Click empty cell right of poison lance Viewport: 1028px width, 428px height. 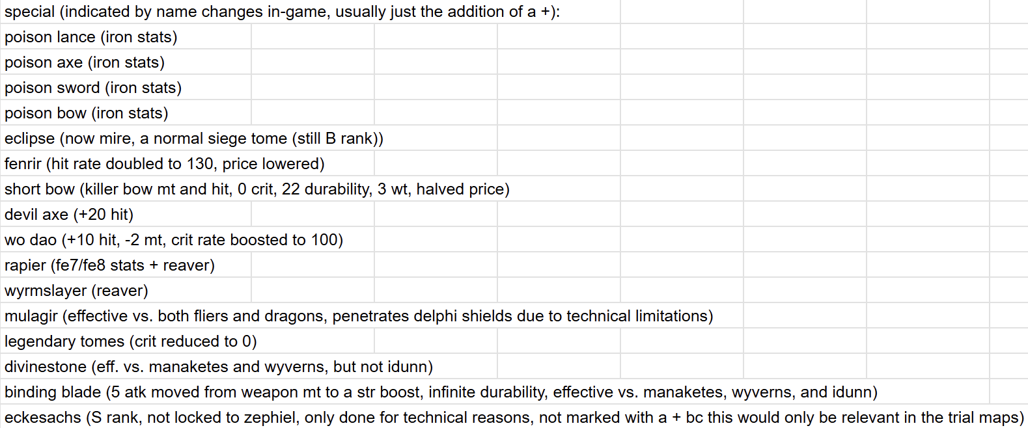(313, 37)
